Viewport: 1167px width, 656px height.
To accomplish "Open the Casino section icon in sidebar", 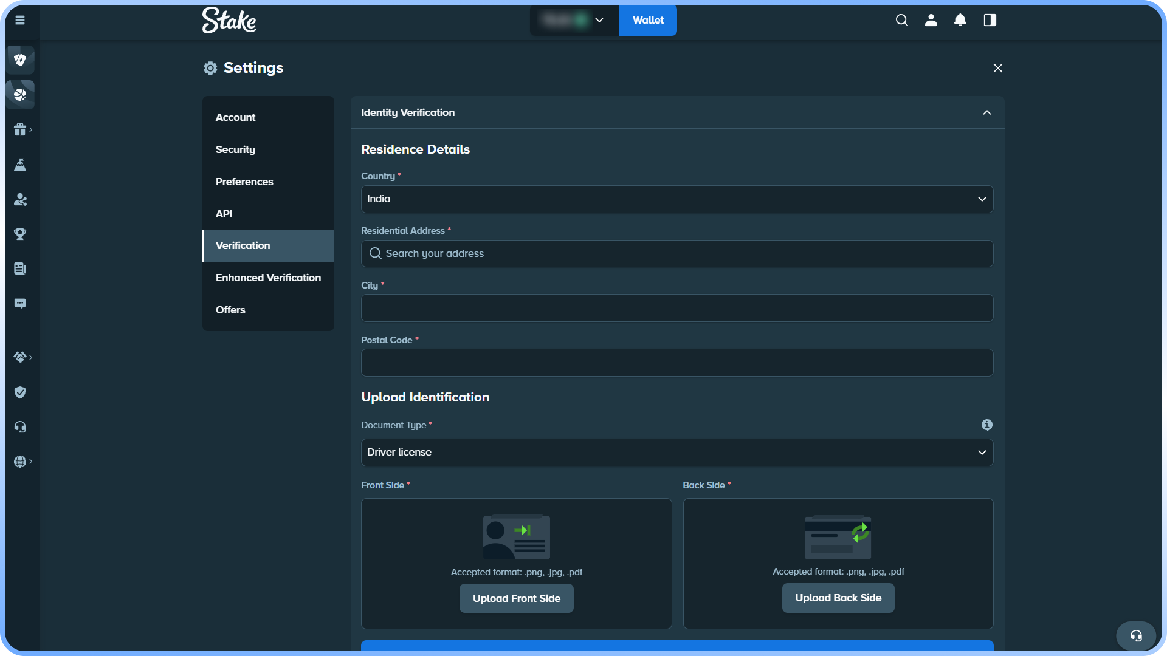I will (x=20, y=60).
